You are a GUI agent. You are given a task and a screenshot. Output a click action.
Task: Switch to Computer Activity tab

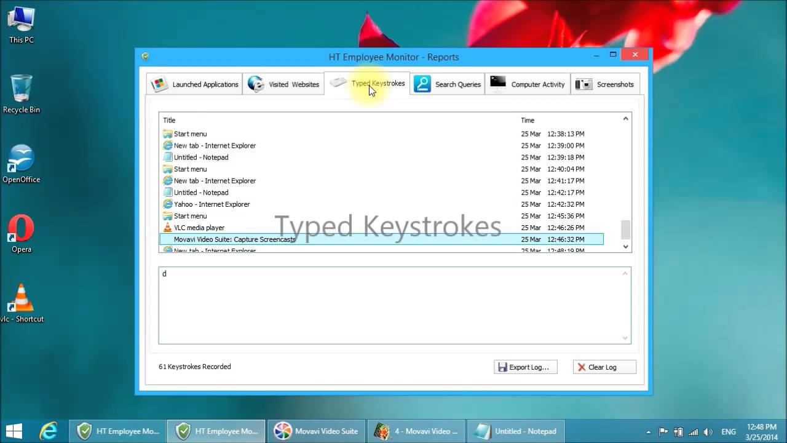click(528, 84)
